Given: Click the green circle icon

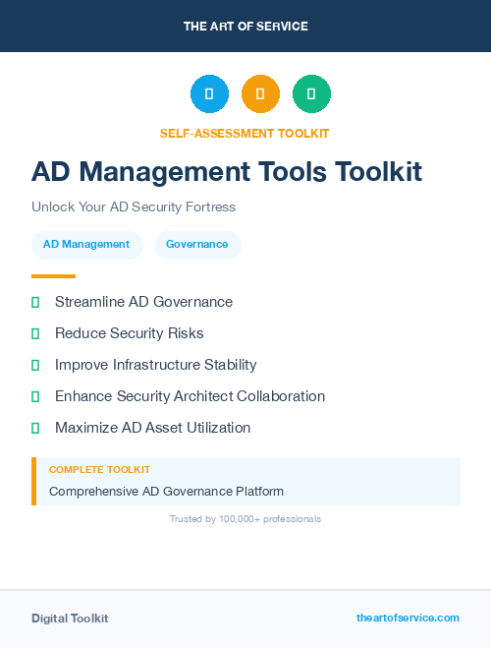Looking at the screenshot, I should (311, 93).
